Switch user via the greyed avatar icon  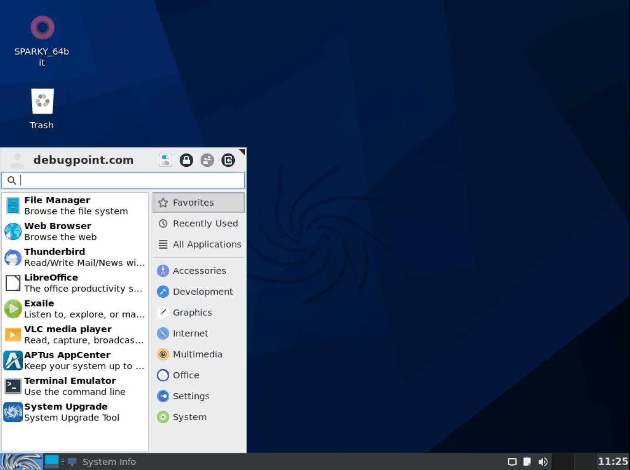(x=207, y=160)
